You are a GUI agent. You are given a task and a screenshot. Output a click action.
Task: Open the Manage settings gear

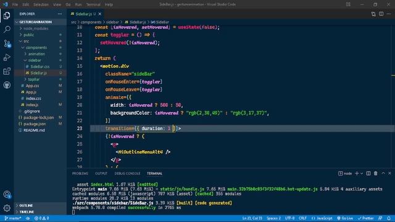[7, 208]
